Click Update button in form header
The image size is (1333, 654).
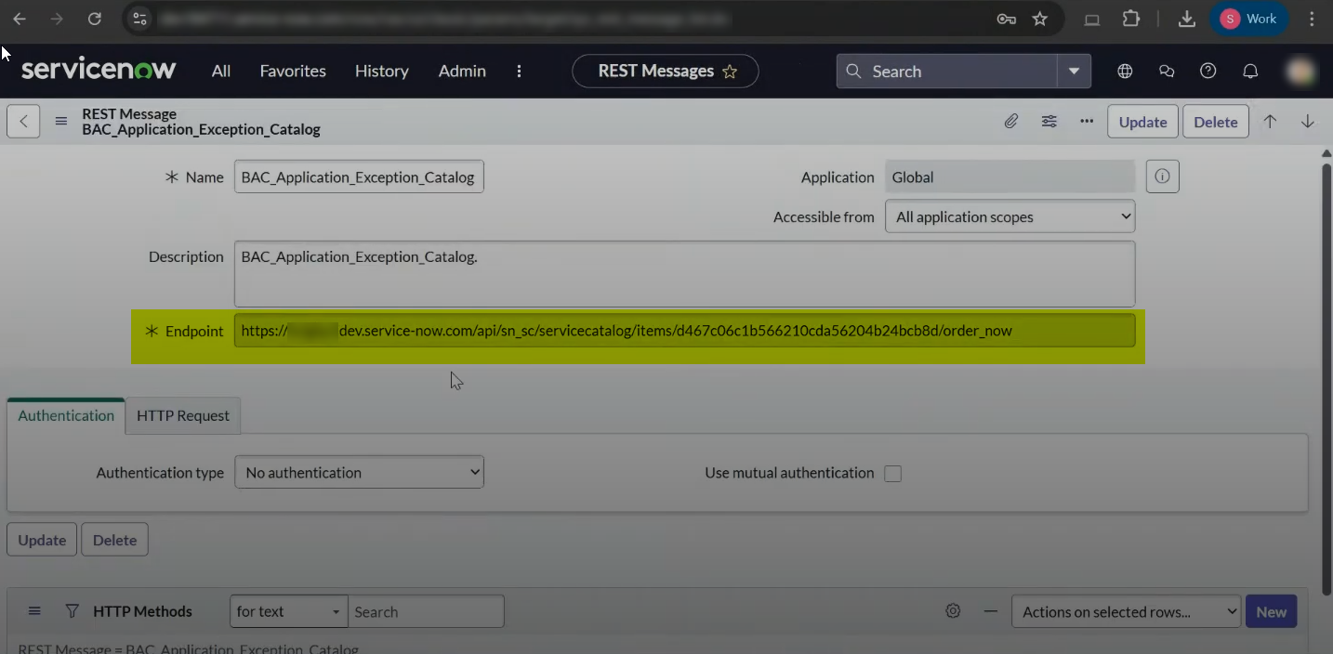point(1142,122)
